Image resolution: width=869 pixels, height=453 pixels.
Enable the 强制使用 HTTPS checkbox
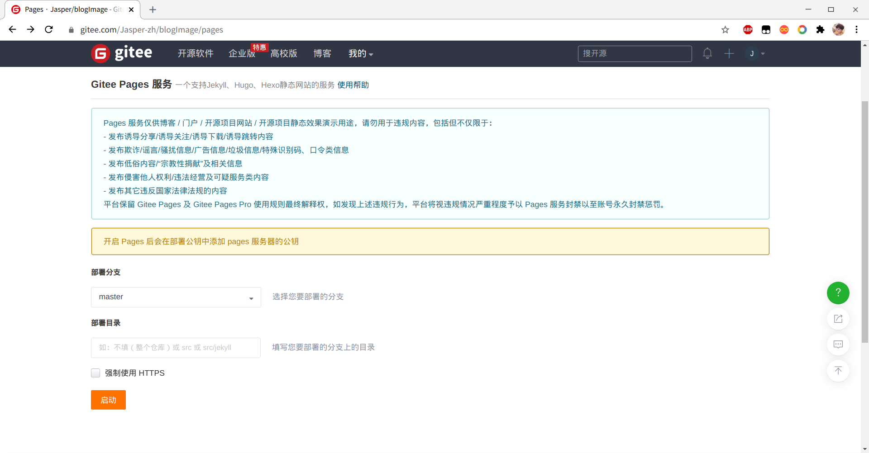(x=95, y=373)
